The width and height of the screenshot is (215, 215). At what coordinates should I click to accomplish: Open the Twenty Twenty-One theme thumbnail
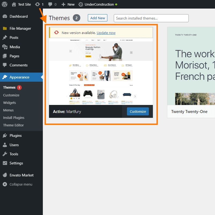tap(191, 66)
